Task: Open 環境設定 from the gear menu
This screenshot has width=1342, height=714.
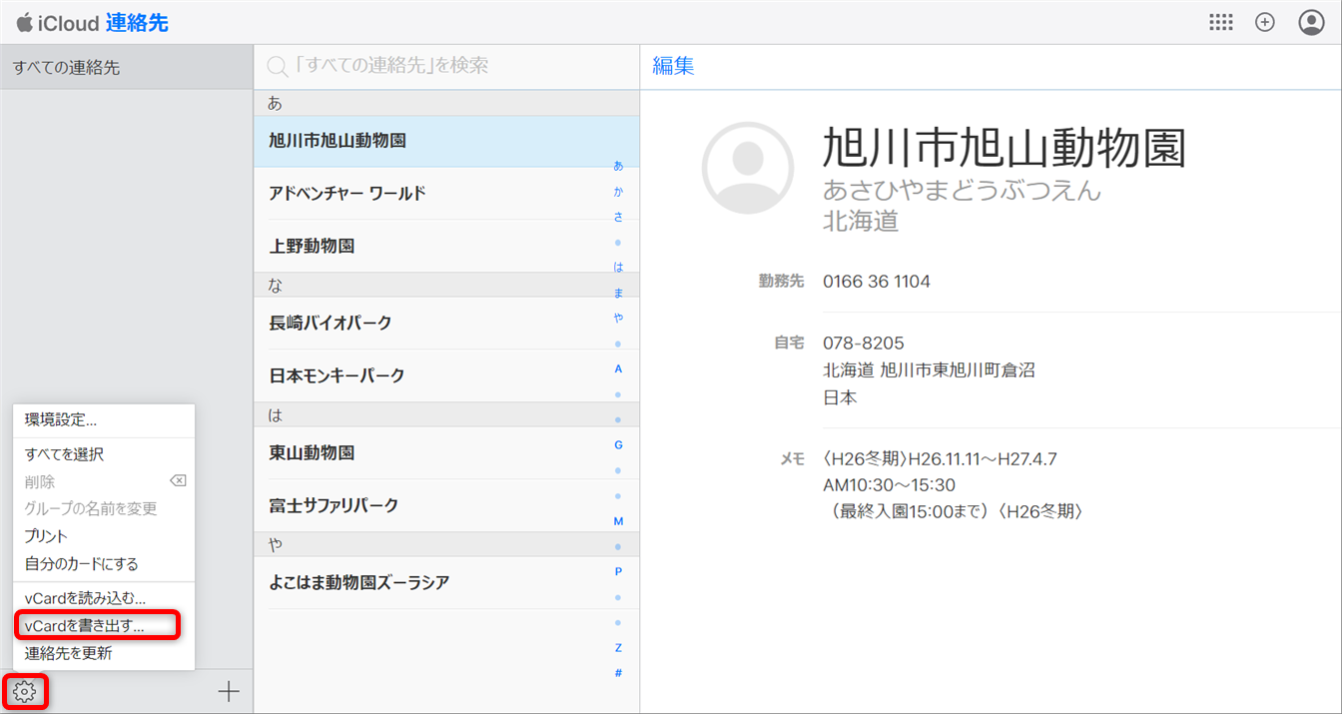Action: pyautogui.click(x=61, y=419)
